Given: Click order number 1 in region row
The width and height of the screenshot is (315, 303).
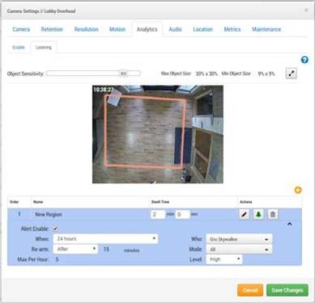Looking at the screenshot, I should tap(19, 214).
